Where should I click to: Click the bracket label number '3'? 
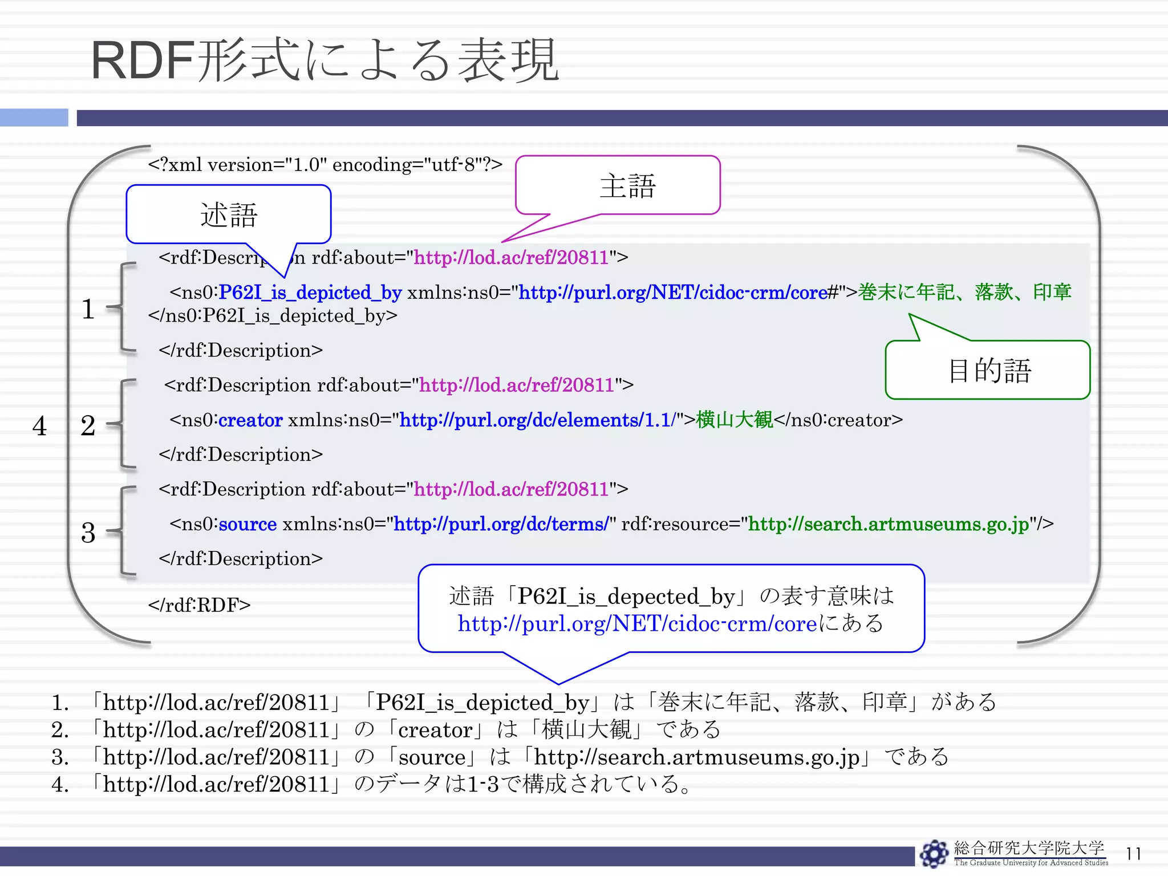(88, 533)
